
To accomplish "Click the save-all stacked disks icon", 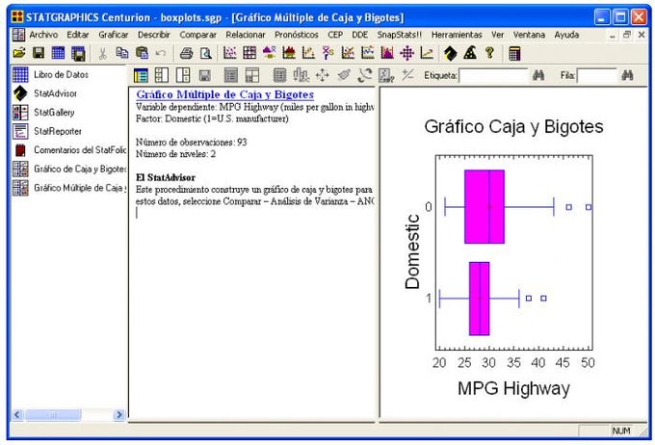I will [x=78, y=54].
